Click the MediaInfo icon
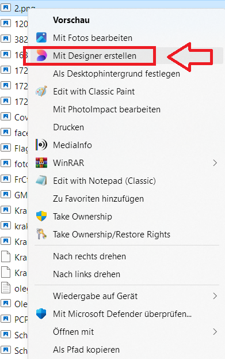This screenshot has width=225, height=359. (41, 145)
